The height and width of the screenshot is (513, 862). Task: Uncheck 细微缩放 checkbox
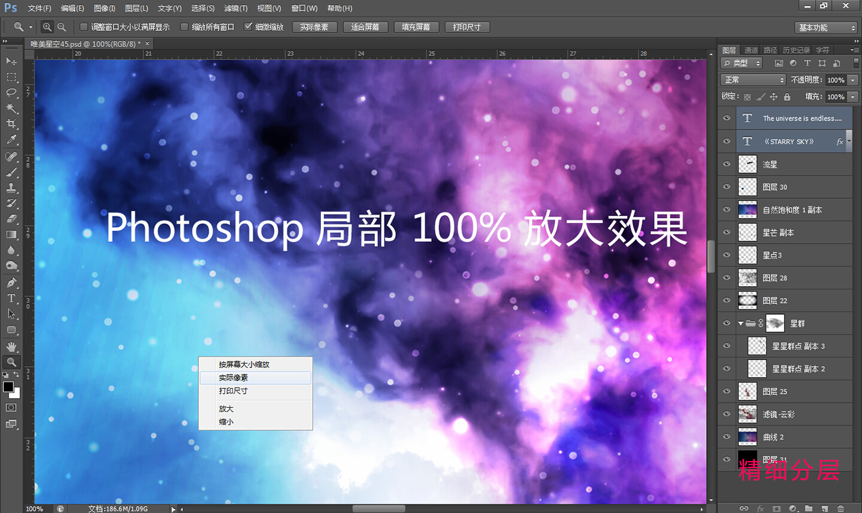tap(248, 27)
